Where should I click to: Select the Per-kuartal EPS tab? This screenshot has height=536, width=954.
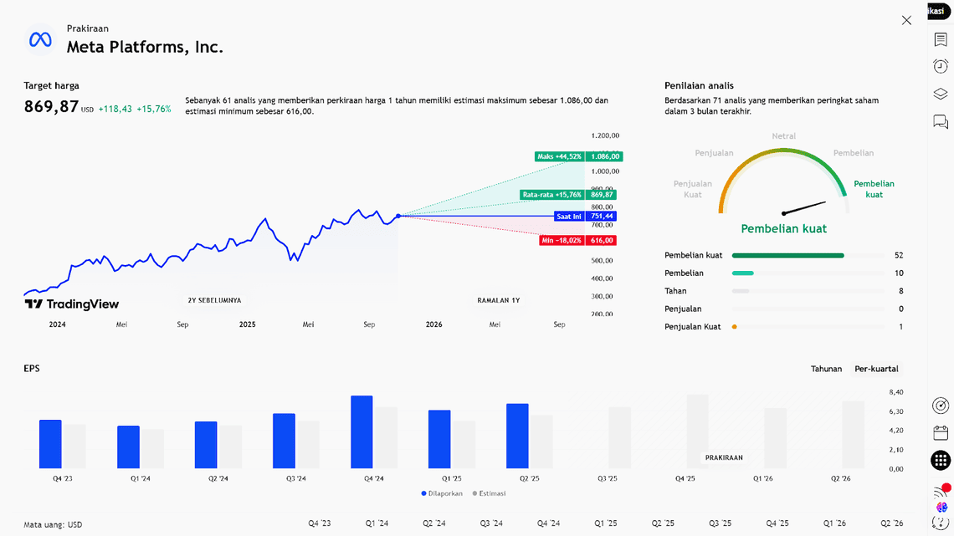click(x=876, y=369)
